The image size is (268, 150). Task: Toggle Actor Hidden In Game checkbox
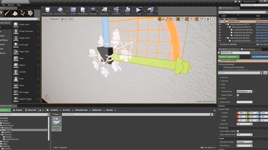click(x=238, y=131)
